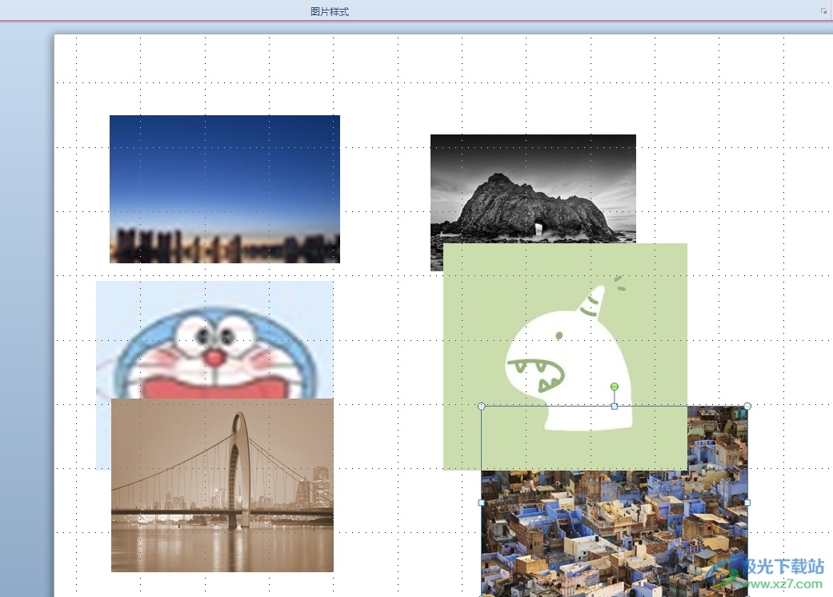Click the top-middle sizing handle of selection

point(614,407)
